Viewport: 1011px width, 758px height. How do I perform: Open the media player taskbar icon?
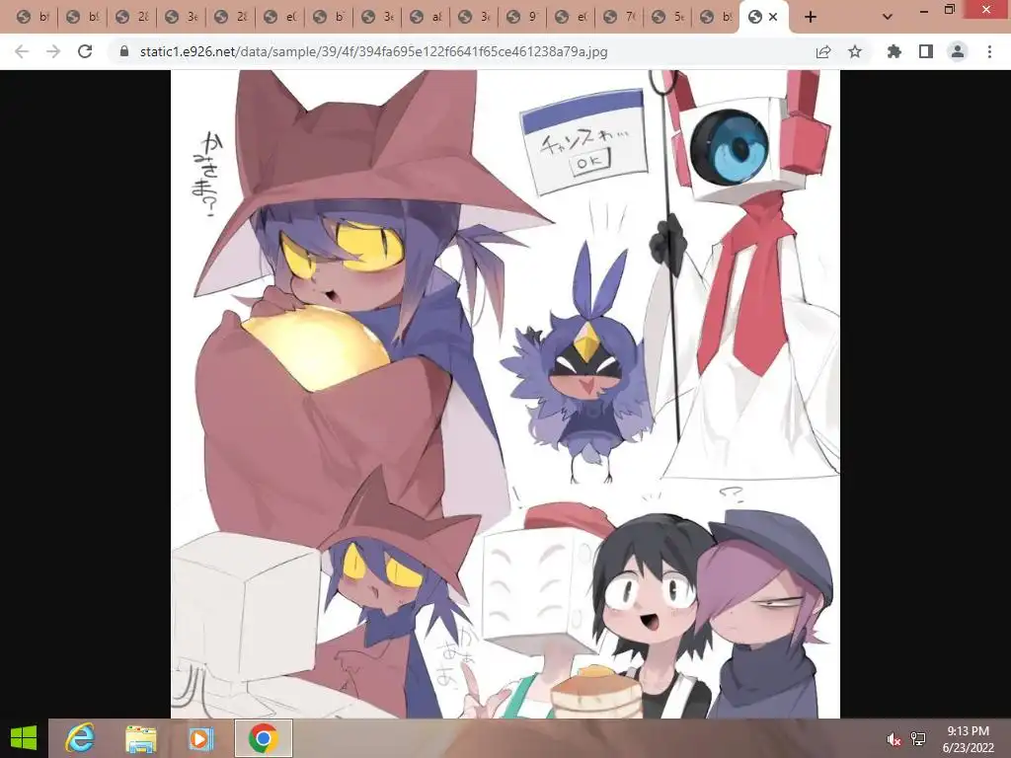point(200,738)
